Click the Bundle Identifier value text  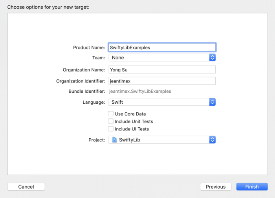[140, 91]
